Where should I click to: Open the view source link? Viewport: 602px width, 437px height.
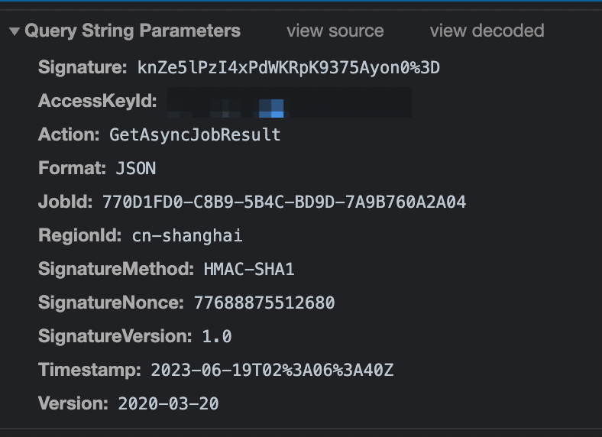(x=335, y=31)
